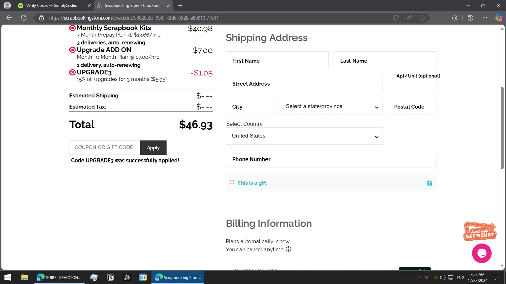Click the This is a gift label
Screen dimensions: 506x284
(x=252, y=183)
